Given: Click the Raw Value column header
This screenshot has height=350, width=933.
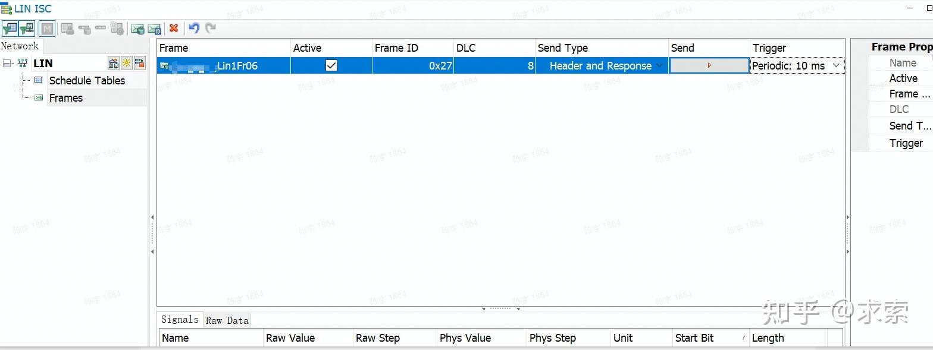Looking at the screenshot, I should [308, 338].
